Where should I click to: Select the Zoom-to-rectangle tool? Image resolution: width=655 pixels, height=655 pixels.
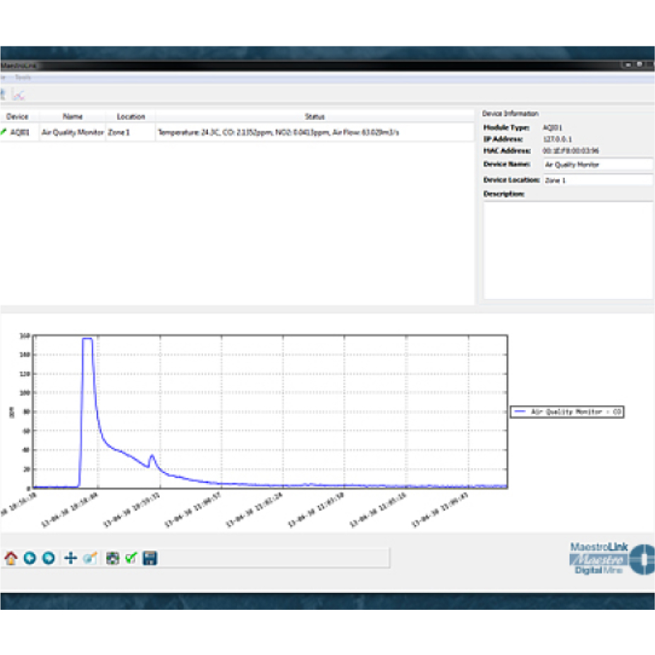[89, 558]
